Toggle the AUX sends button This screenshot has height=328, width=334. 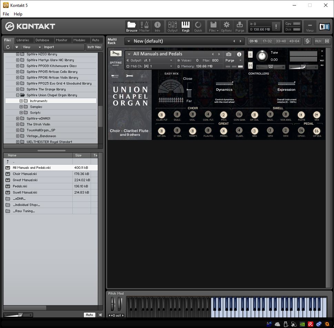pos(318,41)
